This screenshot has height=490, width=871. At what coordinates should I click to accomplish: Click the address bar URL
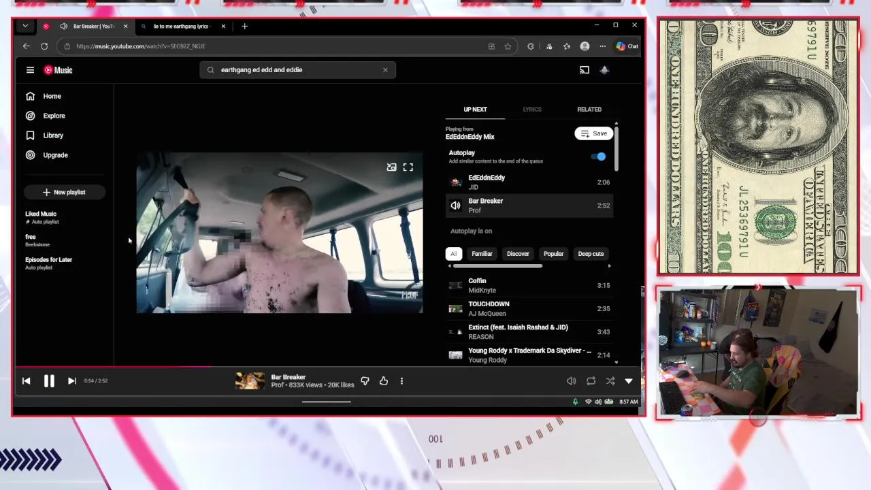click(141, 46)
